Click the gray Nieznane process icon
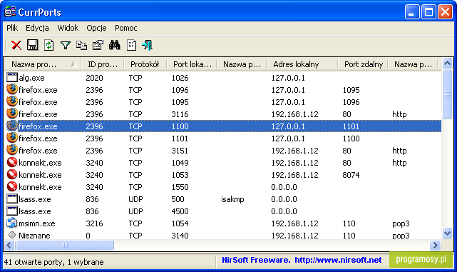 pos(12,235)
